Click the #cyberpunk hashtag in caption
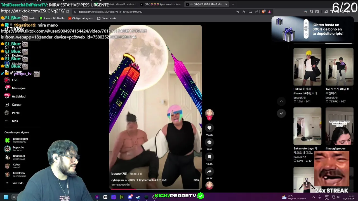Screen dimensions: 358x201 [x=147, y=180]
